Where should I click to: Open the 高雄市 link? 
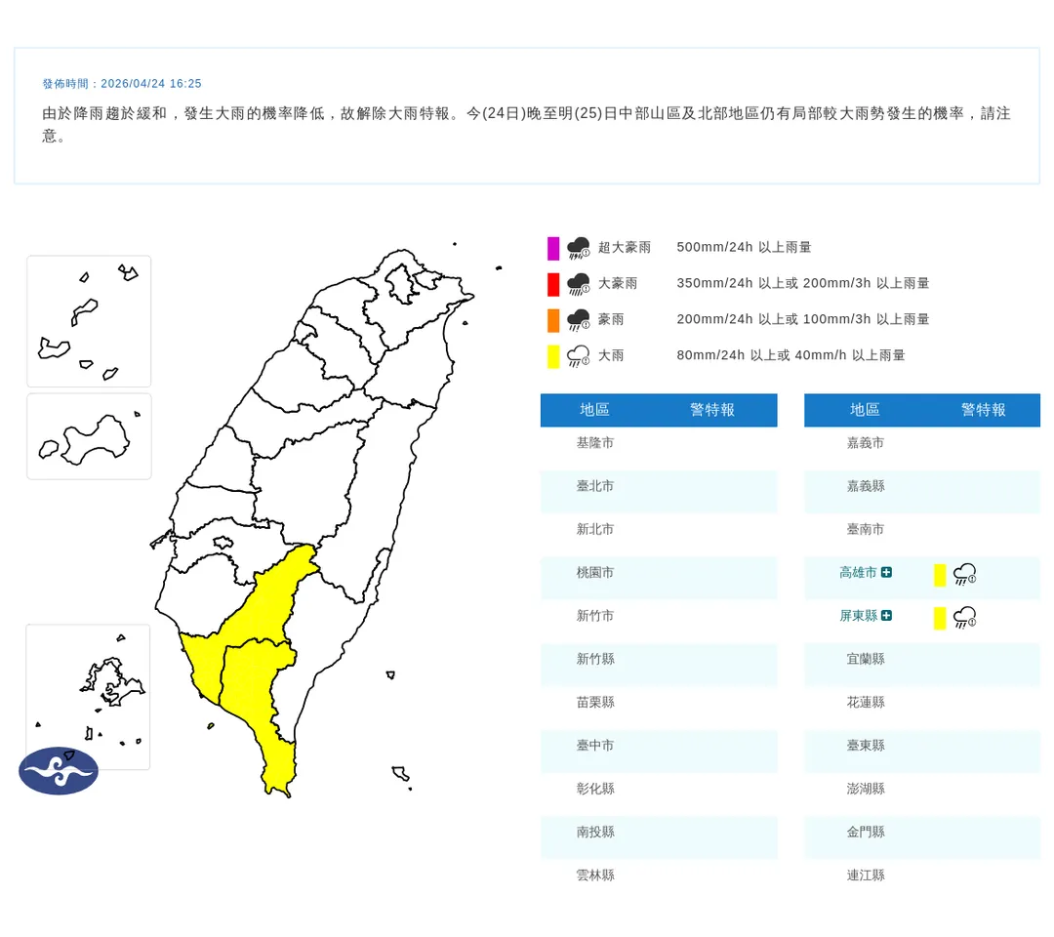click(858, 572)
